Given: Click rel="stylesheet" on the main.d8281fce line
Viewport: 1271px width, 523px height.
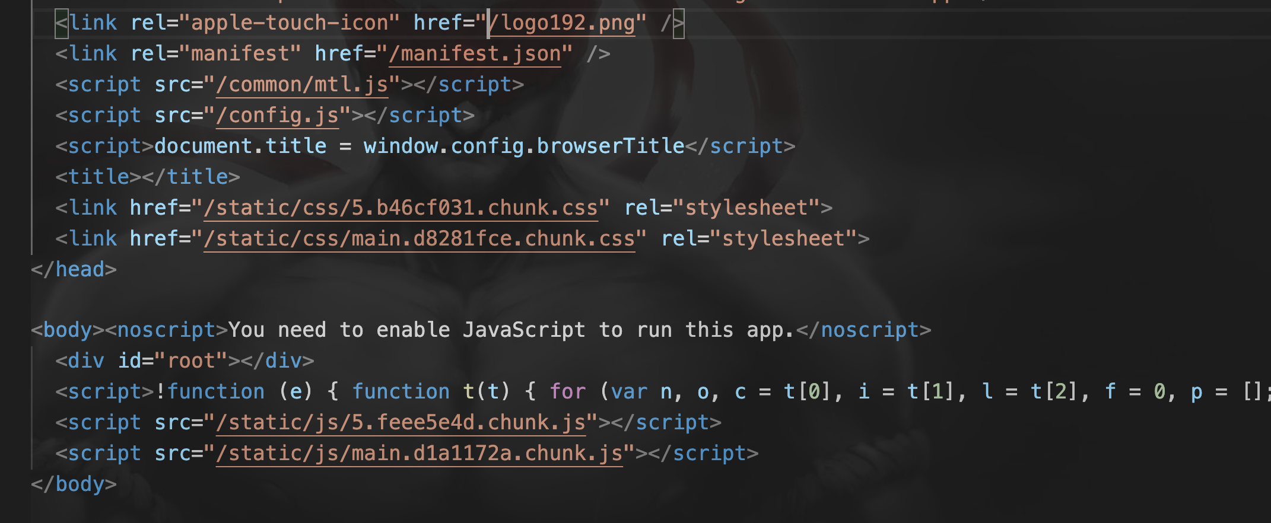Looking at the screenshot, I should pos(759,239).
